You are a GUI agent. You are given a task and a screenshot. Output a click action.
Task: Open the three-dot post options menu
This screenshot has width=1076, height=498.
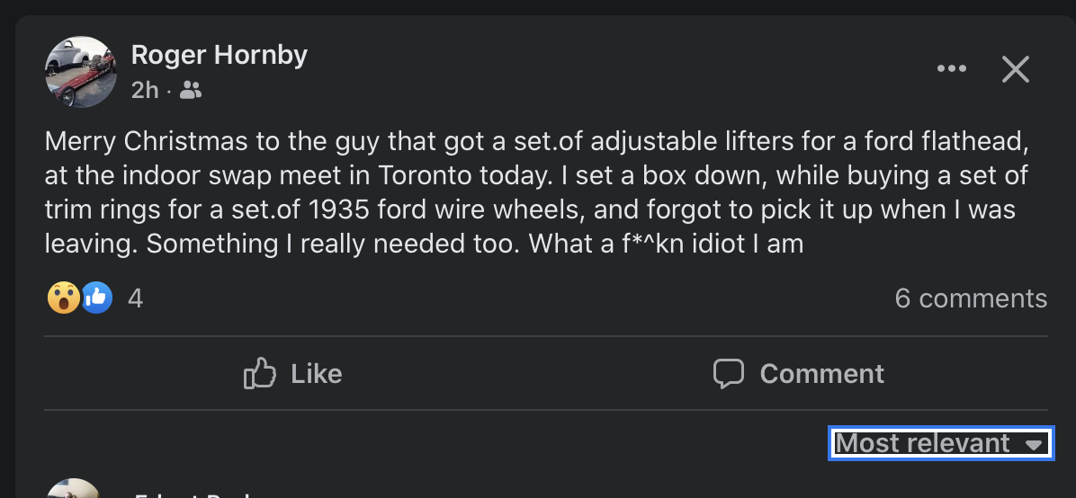(951, 68)
